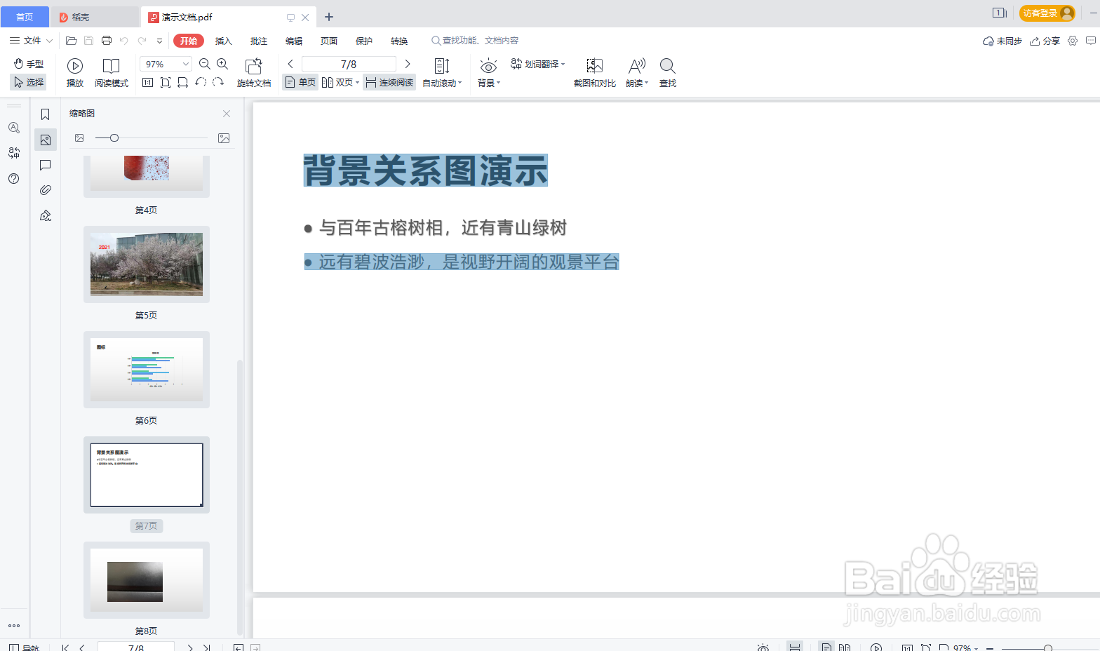The width and height of the screenshot is (1100, 651).
Task: Zoom in with the plus magnifier
Action: click(222, 64)
